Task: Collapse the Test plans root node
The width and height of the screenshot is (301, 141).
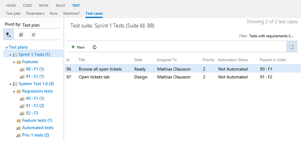Action: (x=7, y=47)
